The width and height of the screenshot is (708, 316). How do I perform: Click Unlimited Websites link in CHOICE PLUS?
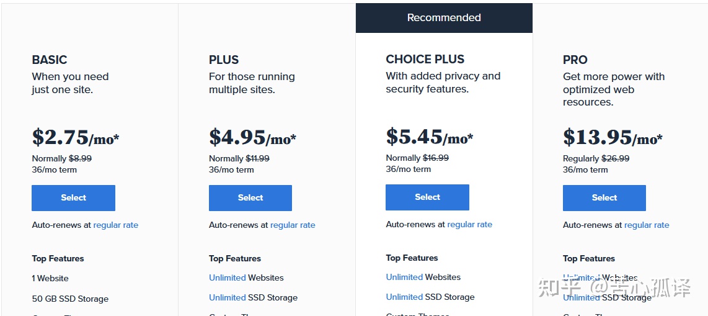point(404,278)
